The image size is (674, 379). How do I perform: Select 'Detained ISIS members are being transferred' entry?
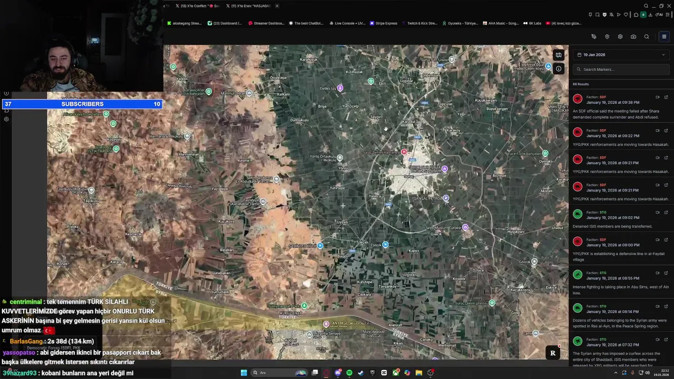[x=621, y=220]
